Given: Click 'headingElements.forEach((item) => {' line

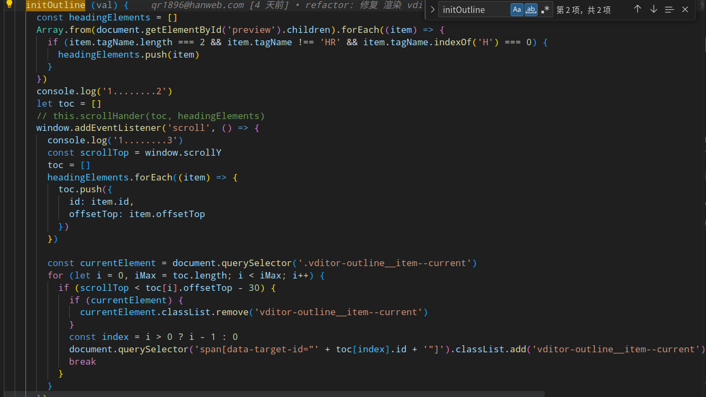Looking at the screenshot, I should point(142,177).
